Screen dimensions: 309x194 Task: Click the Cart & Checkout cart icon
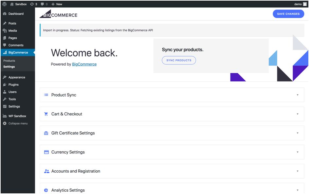click(45, 114)
